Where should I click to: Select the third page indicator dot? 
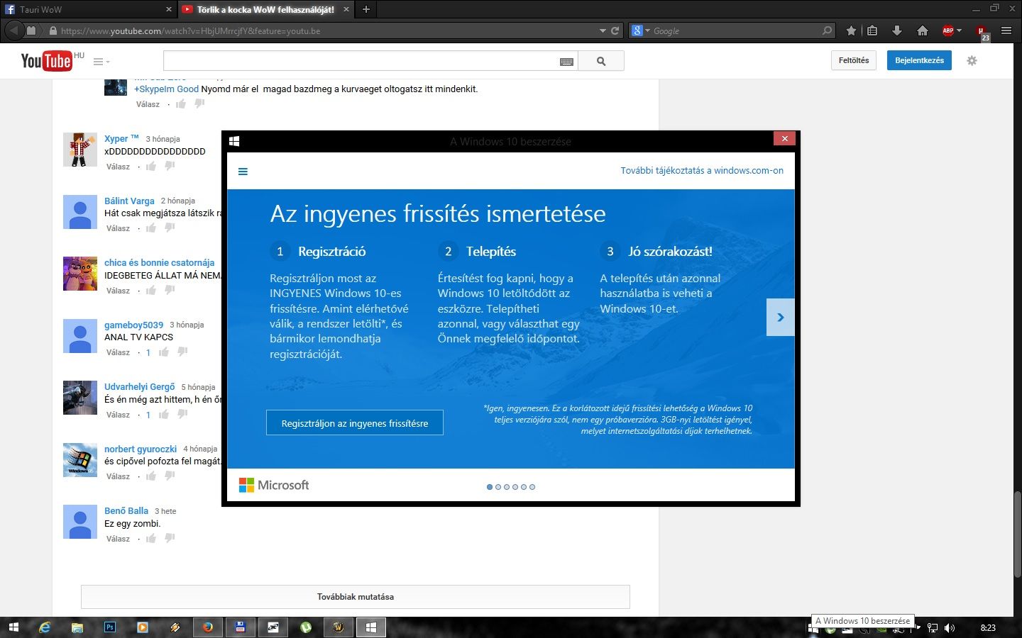(x=507, y=487)
